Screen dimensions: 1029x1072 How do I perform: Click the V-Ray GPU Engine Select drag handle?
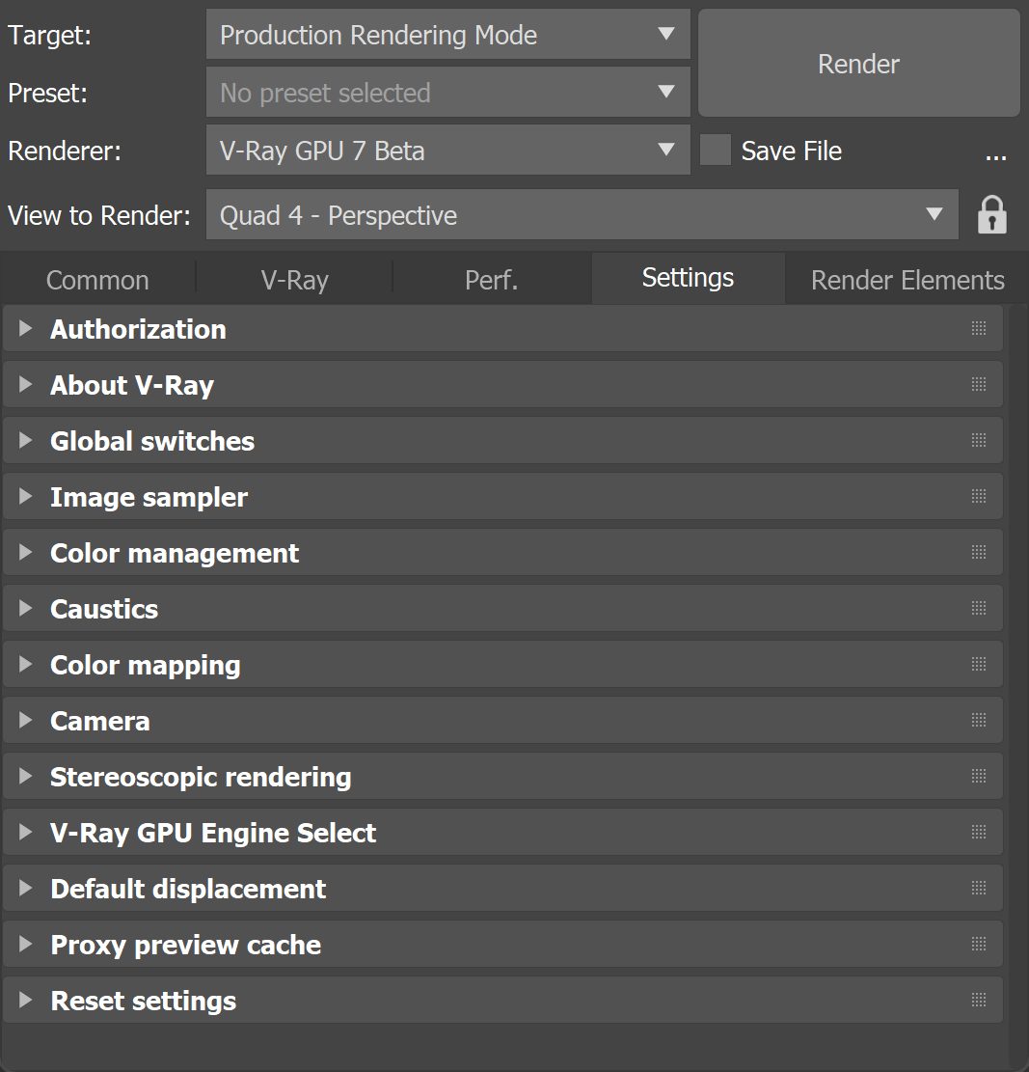coord(979,833)
